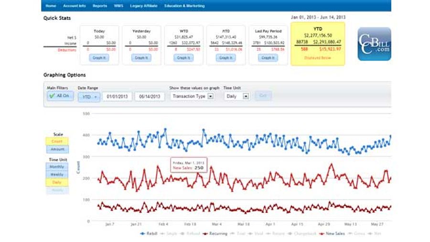Open the YTD date range dropdown
Screen dimensions: 430x242
(89, 97)
